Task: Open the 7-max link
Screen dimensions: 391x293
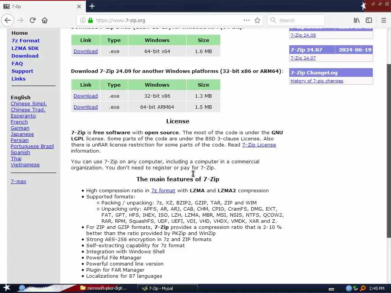Action: tap(18, 182)
